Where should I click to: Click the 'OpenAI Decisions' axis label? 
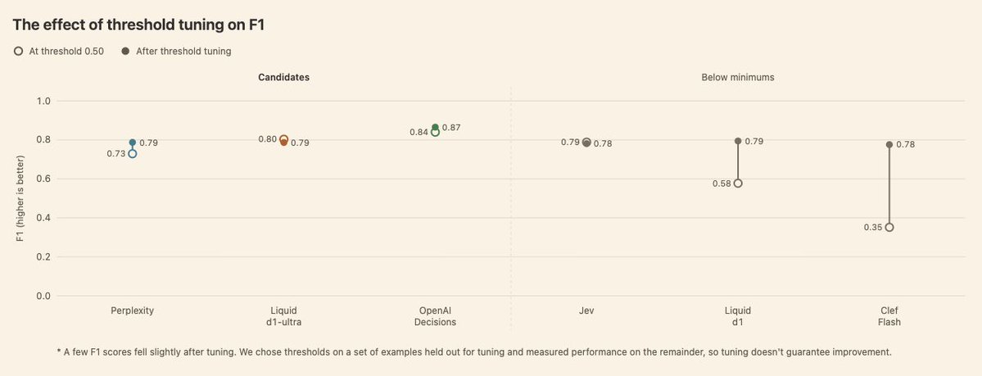pos(435,316)
